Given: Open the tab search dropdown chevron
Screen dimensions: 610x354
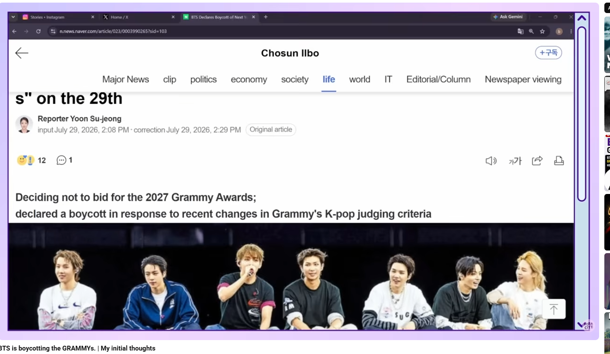Looking at the screenshot, I should [x=13, y=17].
